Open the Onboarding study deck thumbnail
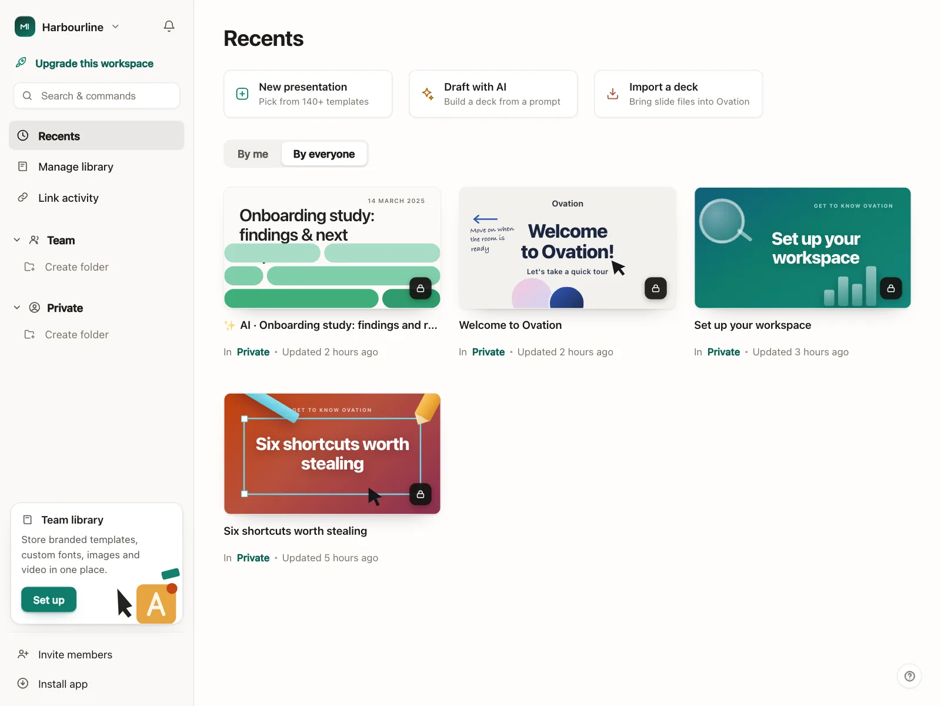The width and height of the screenshot is (941, 706). tap(332, 248)
